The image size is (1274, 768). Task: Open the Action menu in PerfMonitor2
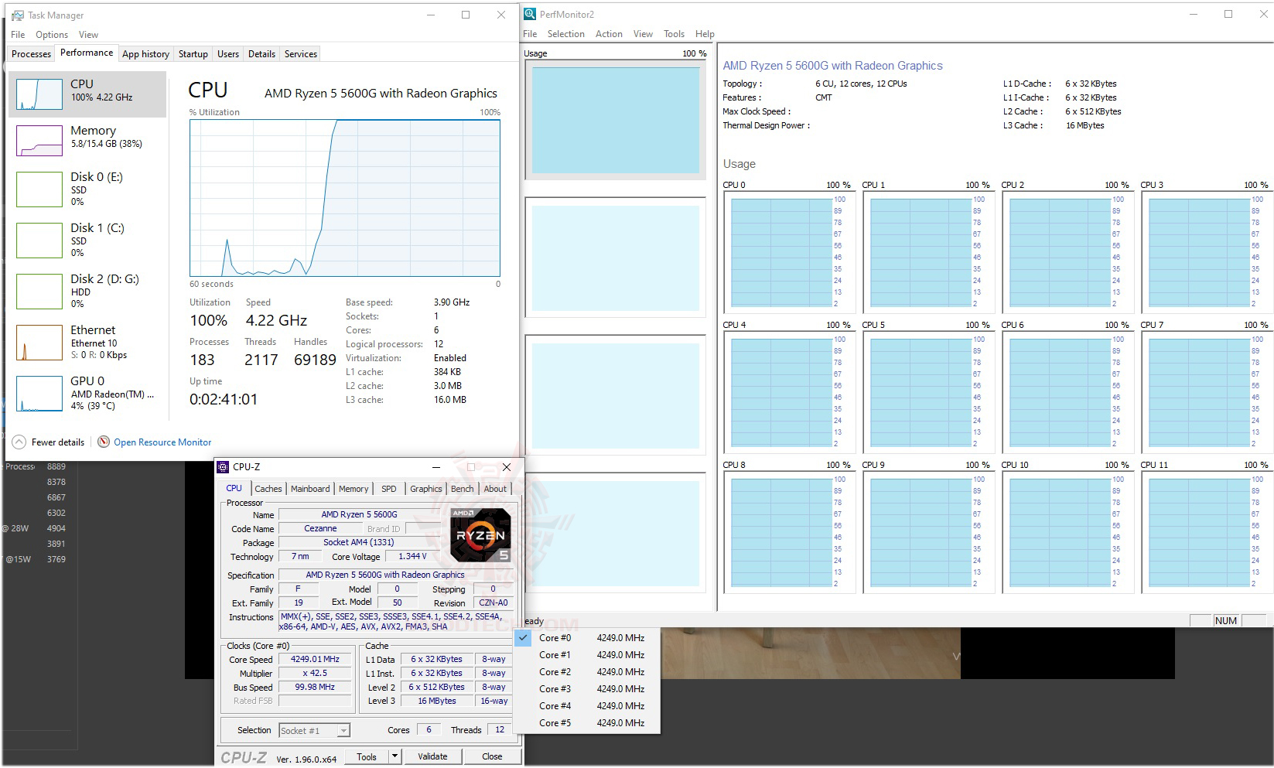tap(609, 34)
